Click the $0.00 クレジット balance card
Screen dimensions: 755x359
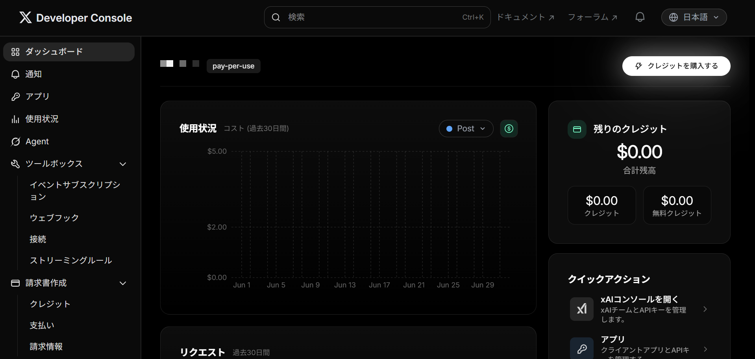pyautogui.click(x=601, y=205)
